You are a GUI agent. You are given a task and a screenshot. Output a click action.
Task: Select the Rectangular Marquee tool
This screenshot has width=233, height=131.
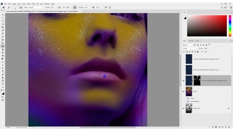point(3,18)
